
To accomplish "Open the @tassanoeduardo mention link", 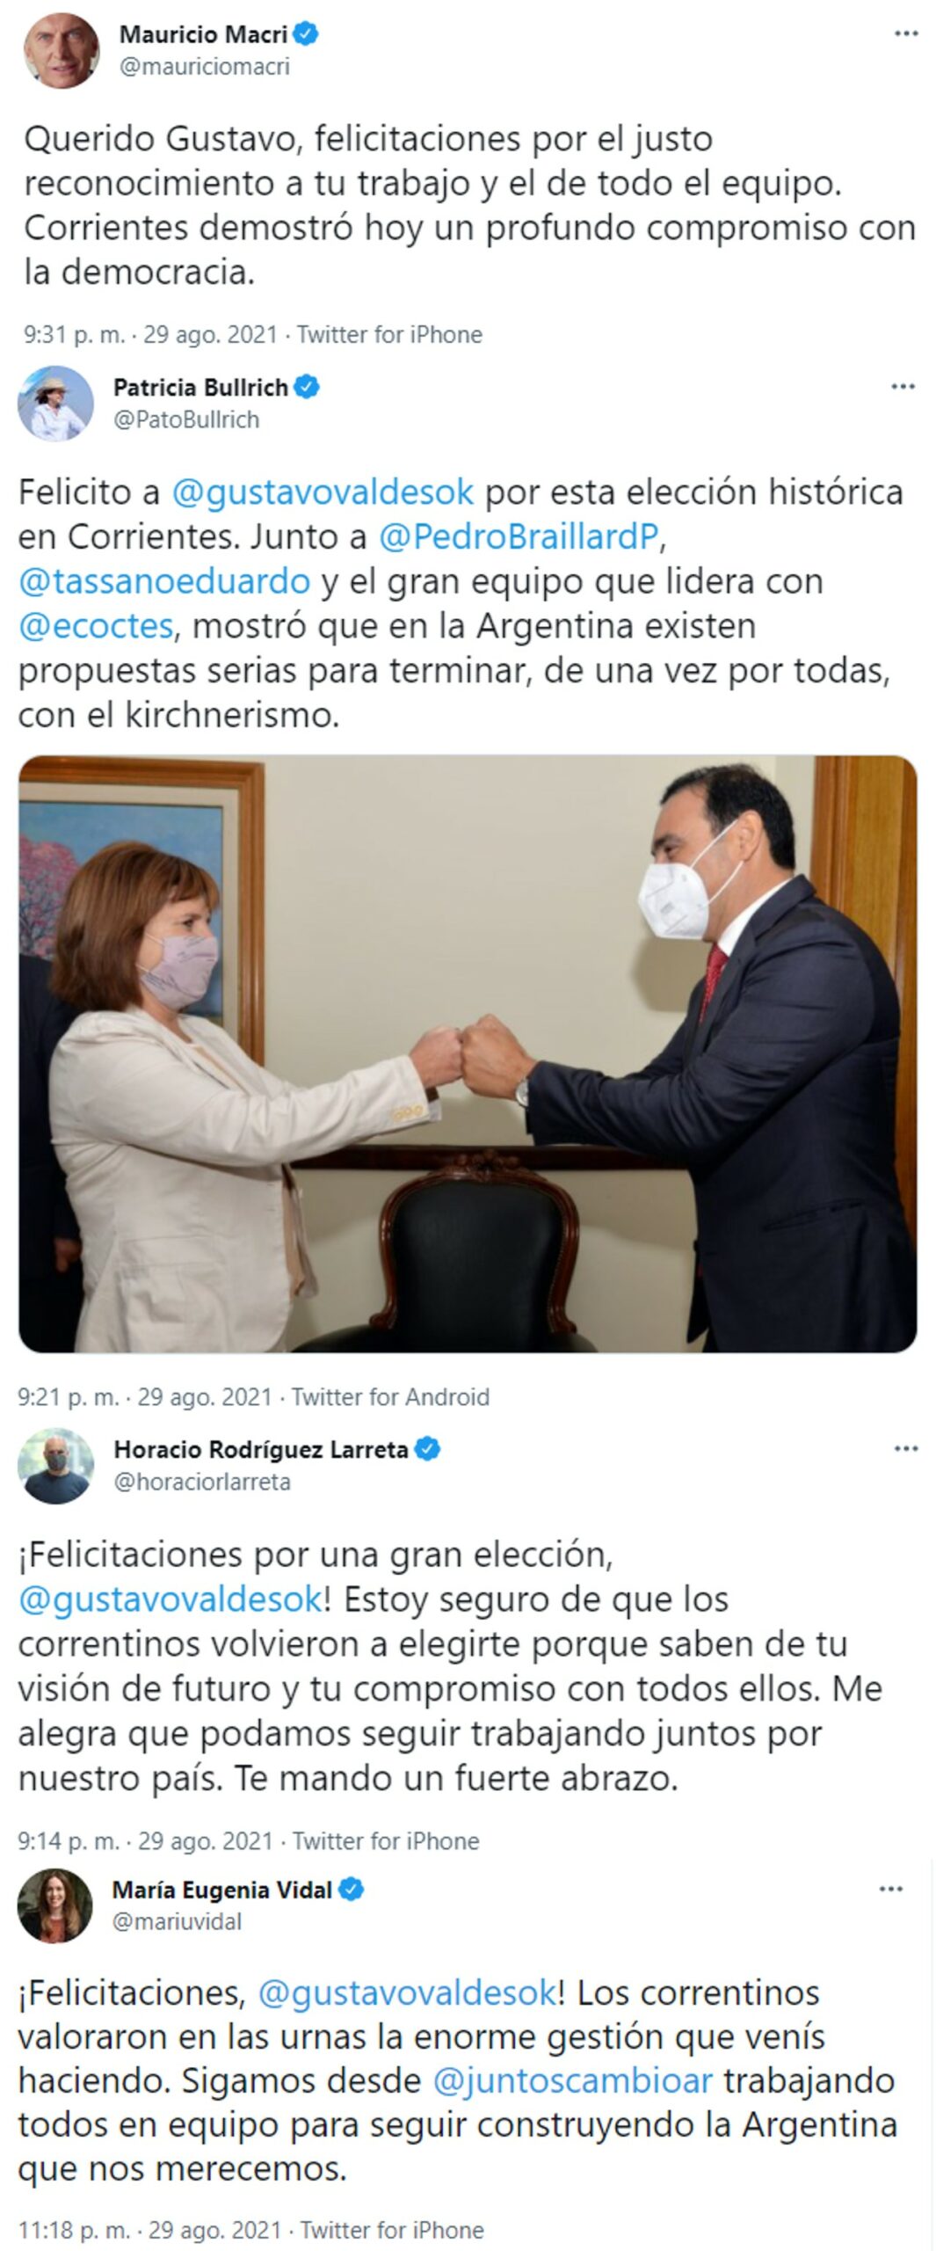I will (x=164, y=581).
